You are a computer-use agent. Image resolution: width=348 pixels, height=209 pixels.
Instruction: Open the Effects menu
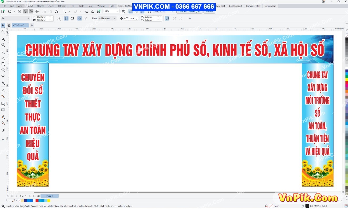pos(51,6)
